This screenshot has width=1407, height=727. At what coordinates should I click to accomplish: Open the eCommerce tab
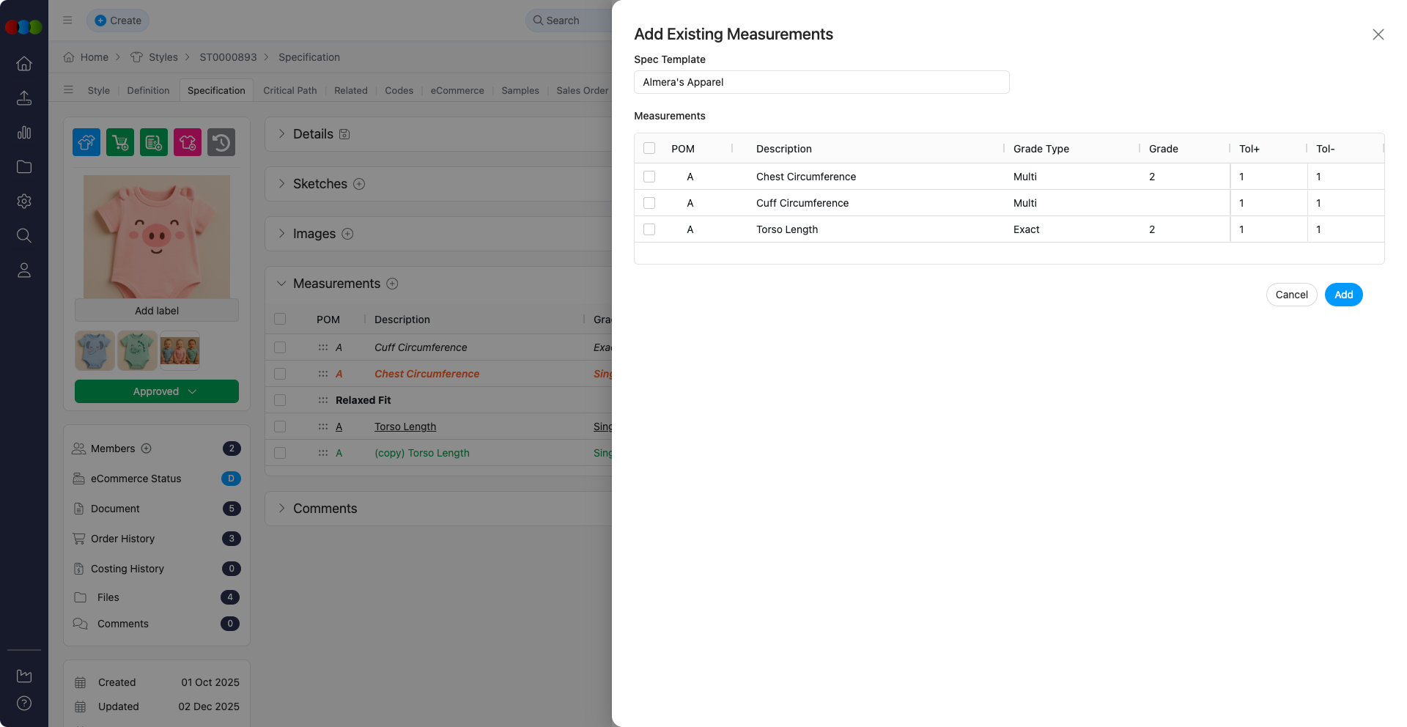(457, 90)
